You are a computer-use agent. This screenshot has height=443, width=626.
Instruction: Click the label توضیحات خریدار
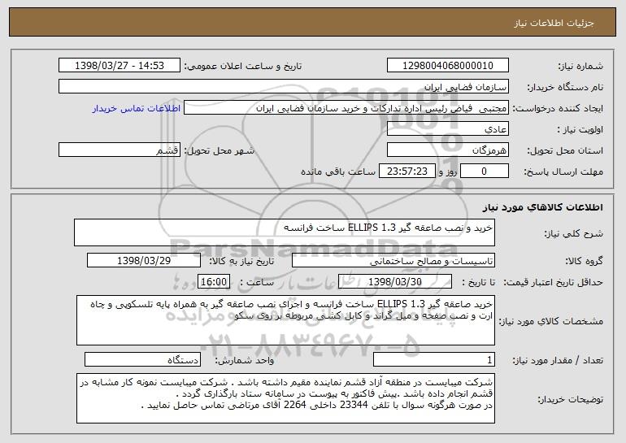[x=570, y=399]
